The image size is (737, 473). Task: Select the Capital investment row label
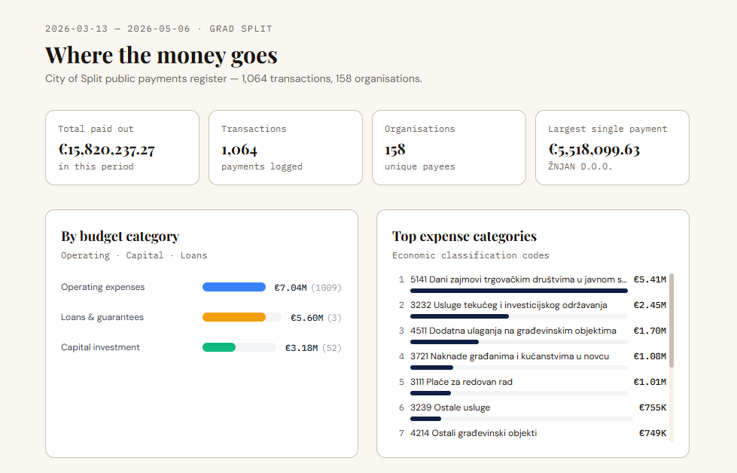[x=100, y=347]
